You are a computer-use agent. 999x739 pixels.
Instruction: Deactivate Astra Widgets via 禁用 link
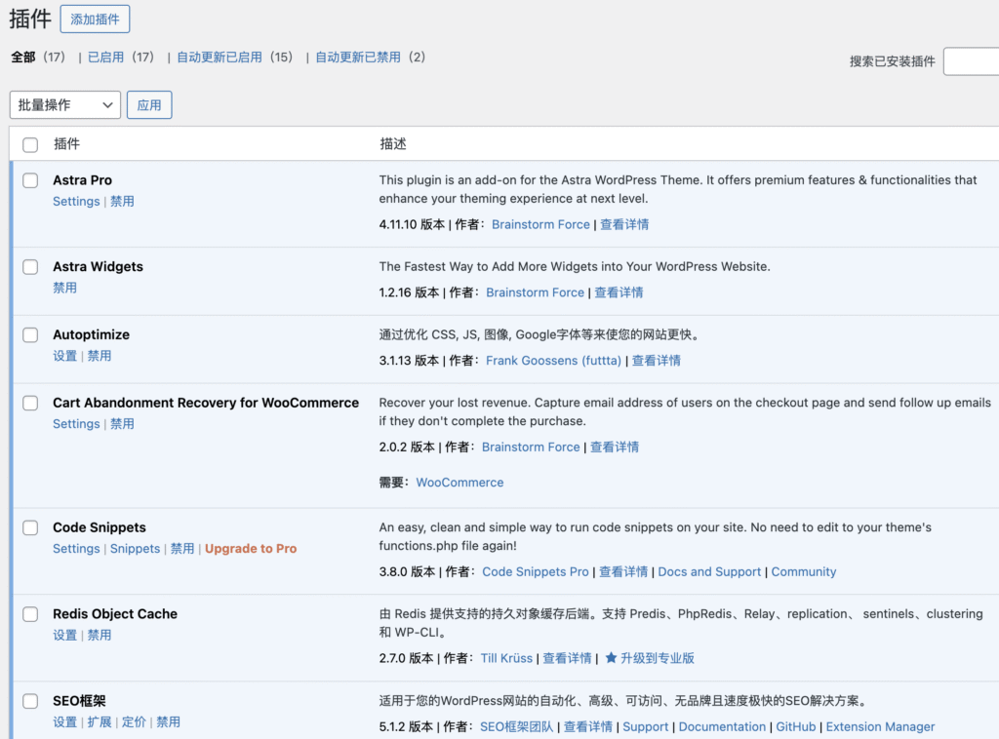(65, 289)
